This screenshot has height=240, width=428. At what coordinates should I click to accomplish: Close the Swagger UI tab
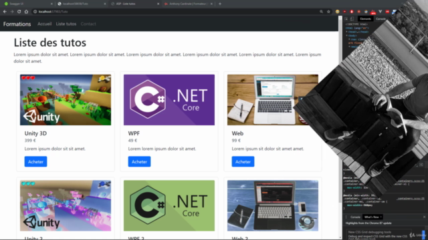[51, 4]
